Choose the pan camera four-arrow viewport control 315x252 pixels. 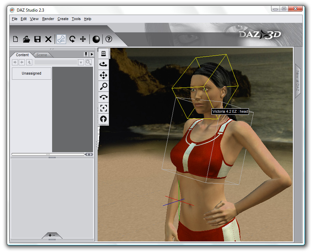104,75
